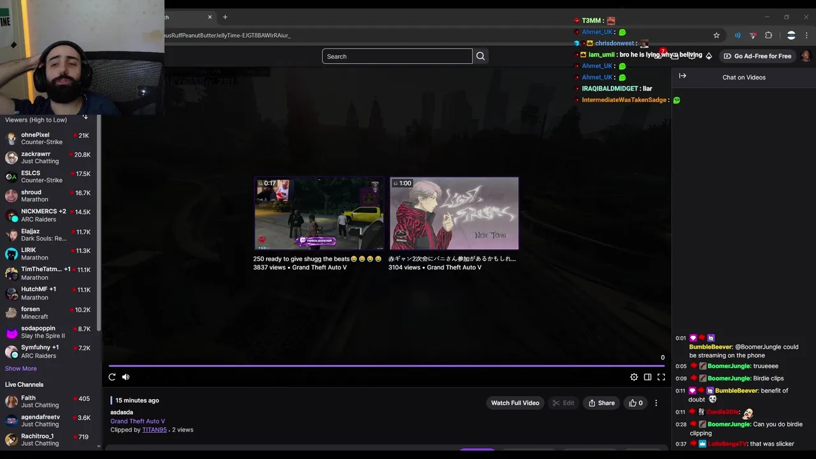816x459 pixels.
Task: Click the 0:28 chat replay timestamp
Action: pyautogui.click(x=681, y=424)
